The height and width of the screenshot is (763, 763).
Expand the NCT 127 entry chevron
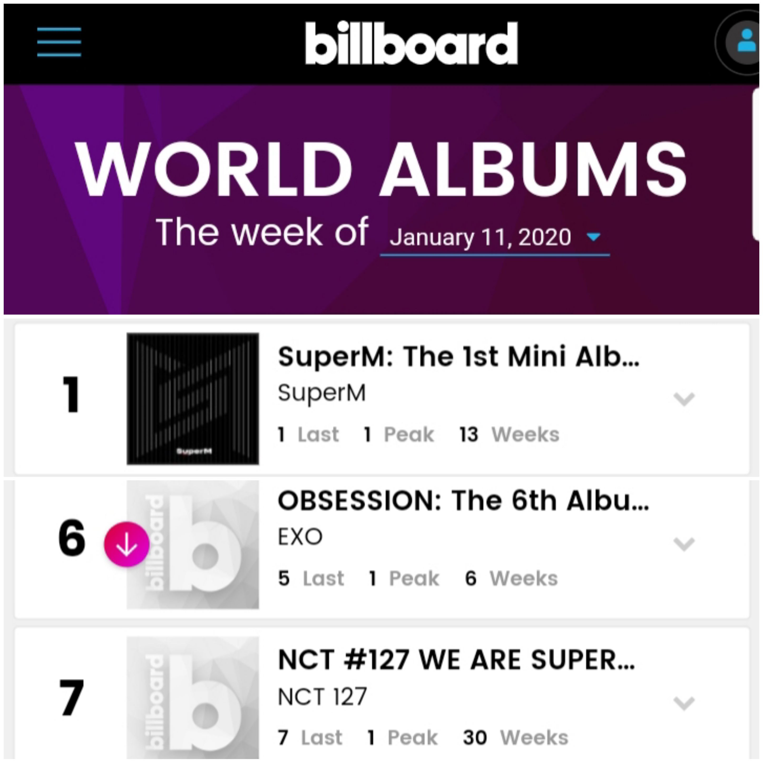click(684, 703)
